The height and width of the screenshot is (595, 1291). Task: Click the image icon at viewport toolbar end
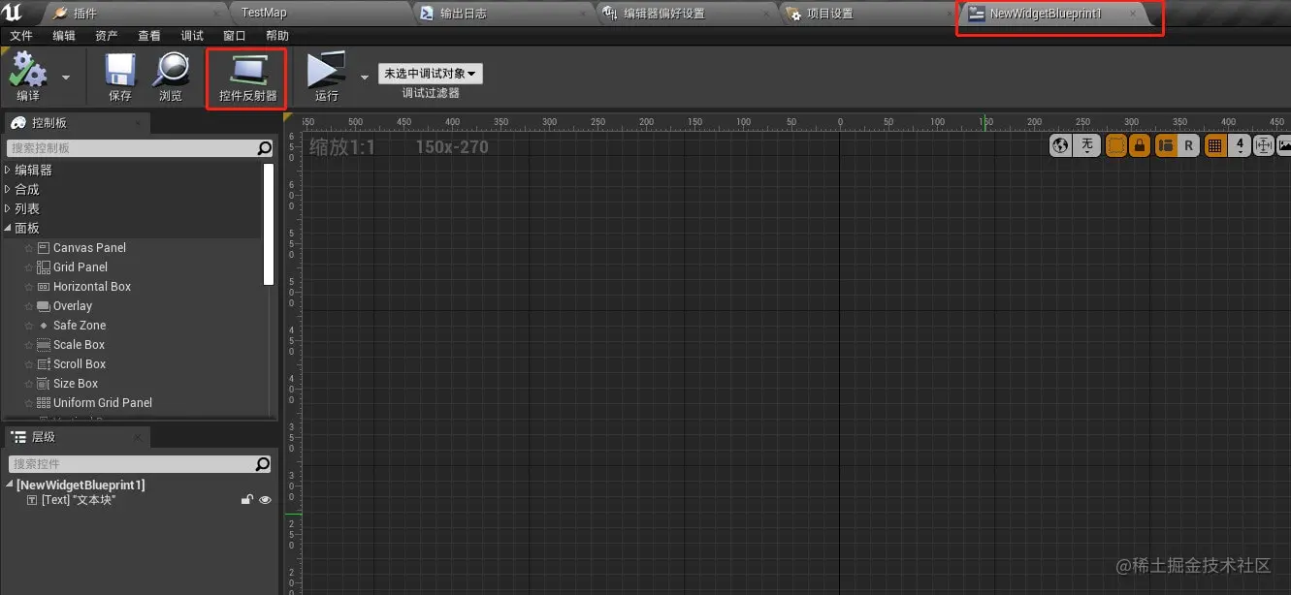click(1284, 145)
